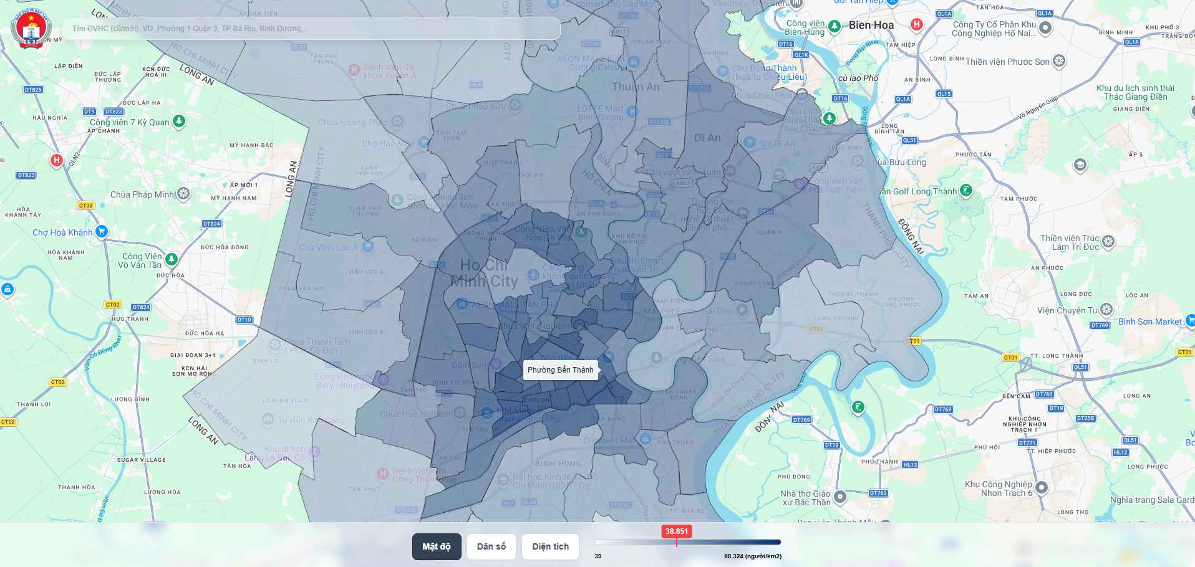
Task: Click the Sân Golf Long Thành golf marker
Action: (965, 191)
